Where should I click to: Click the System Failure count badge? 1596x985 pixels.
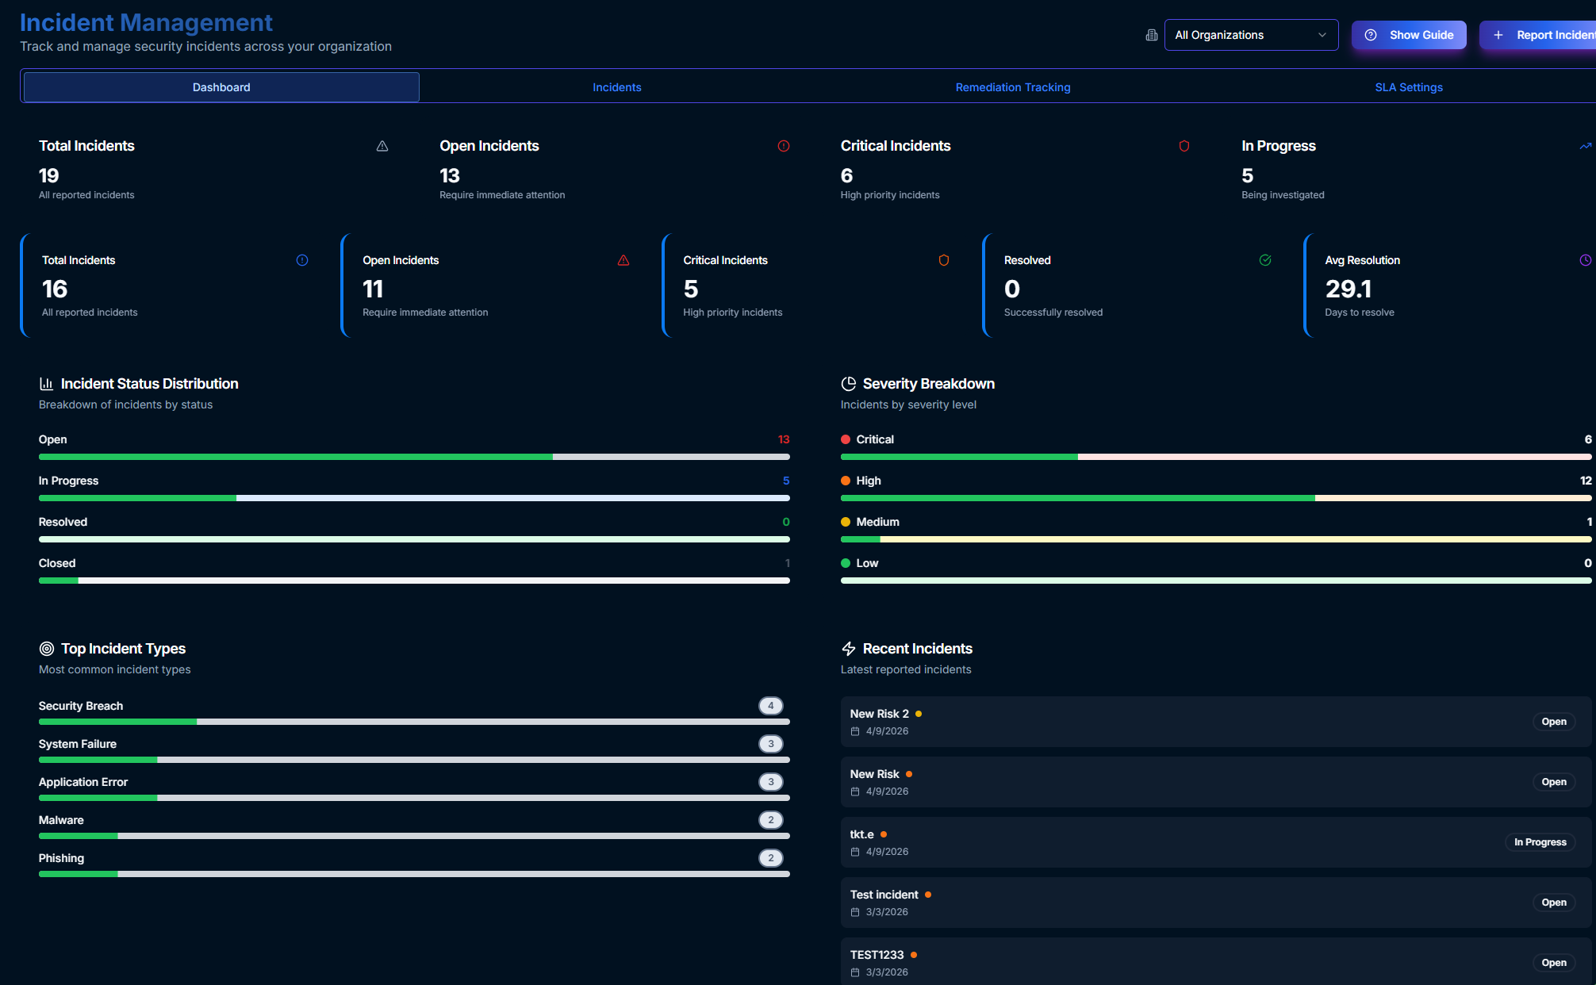tap(771, 744)
